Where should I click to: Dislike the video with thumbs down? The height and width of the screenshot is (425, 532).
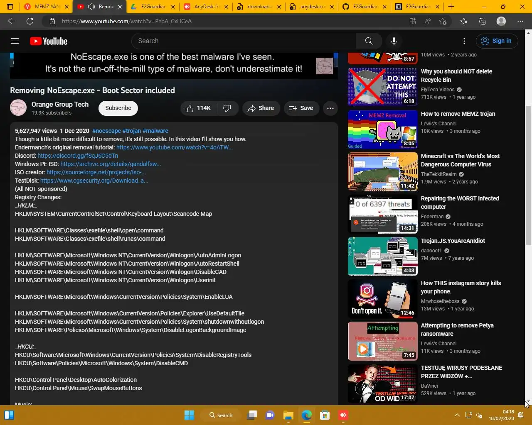pos(227,108)
